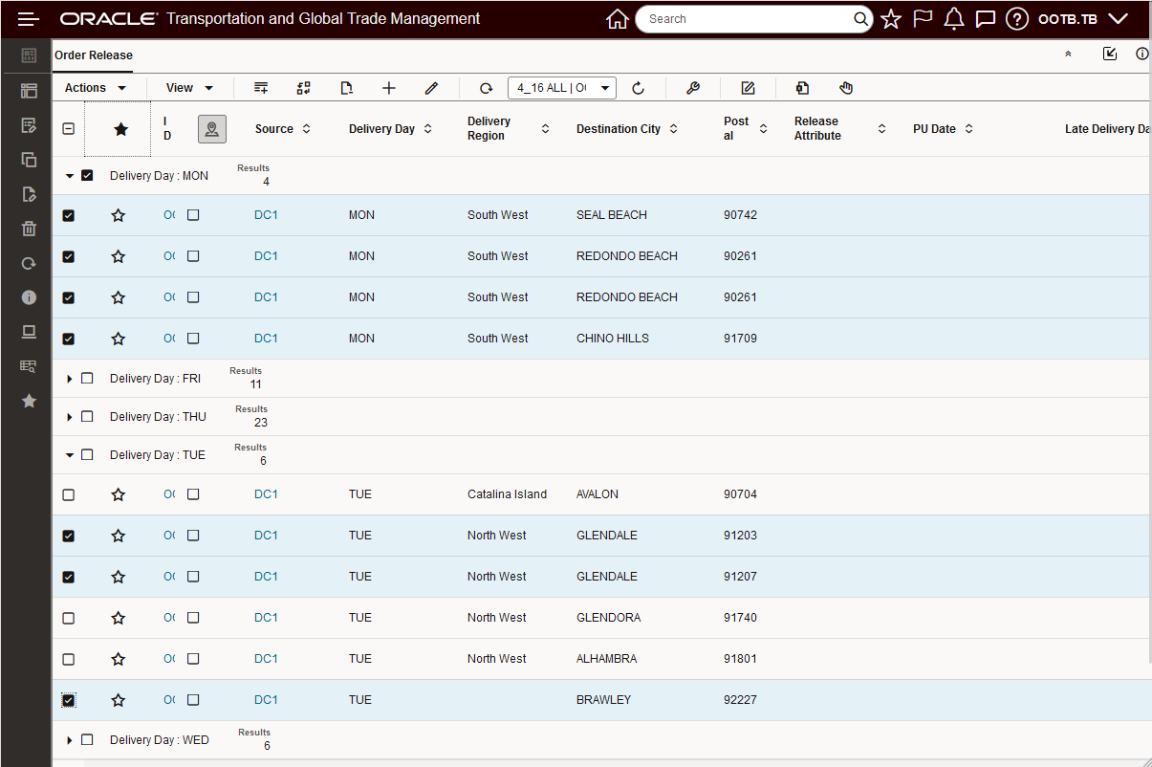1152x767 pixels.
Task: Sort by Delivery Day column arrows
Action: coord(428,129)
